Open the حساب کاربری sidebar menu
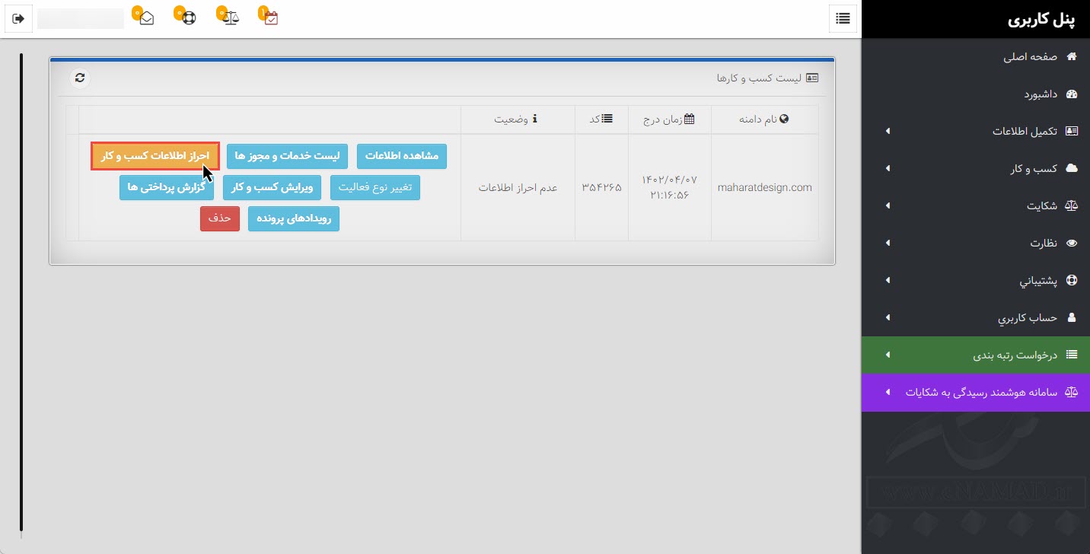Image resolution: width=1090 pixels, height=554 pixels. pos(976,317)
